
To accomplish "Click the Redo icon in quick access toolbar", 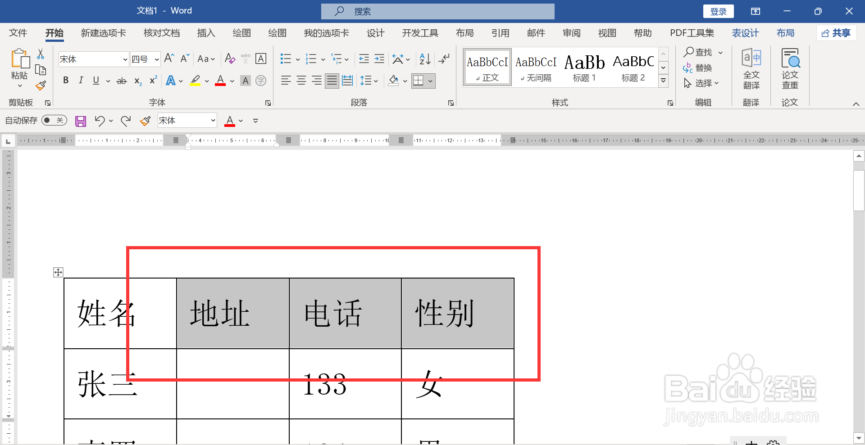I will [x=126, y=121].
